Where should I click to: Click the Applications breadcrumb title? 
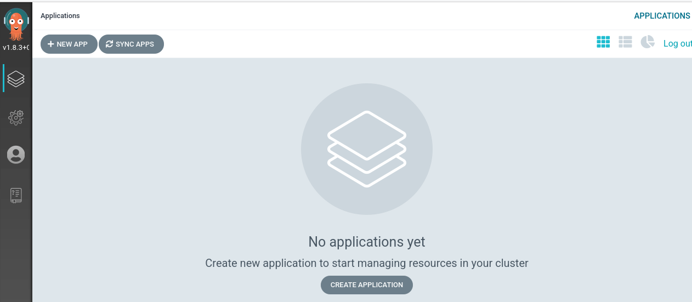pos(60,16)
